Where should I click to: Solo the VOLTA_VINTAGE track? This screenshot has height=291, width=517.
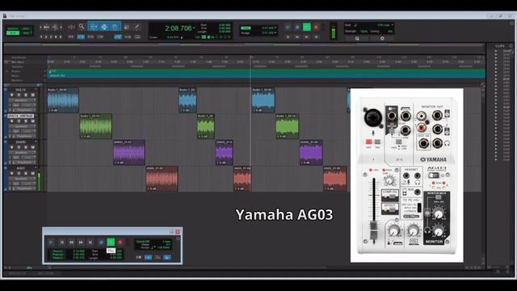pyautogui.click(x=26, y=121)
